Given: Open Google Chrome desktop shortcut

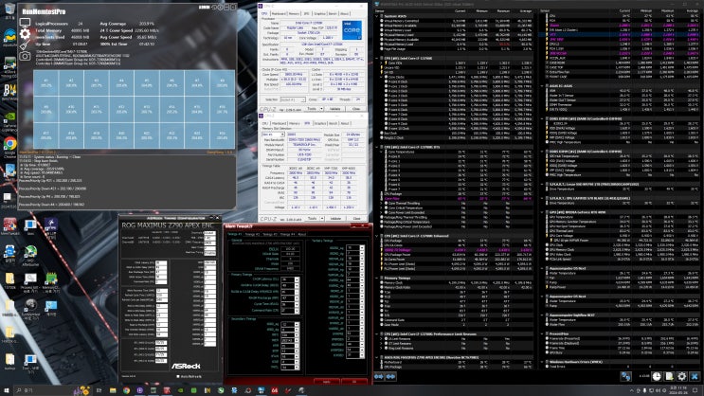Looking at the screenshot, I should click(9, 146).
